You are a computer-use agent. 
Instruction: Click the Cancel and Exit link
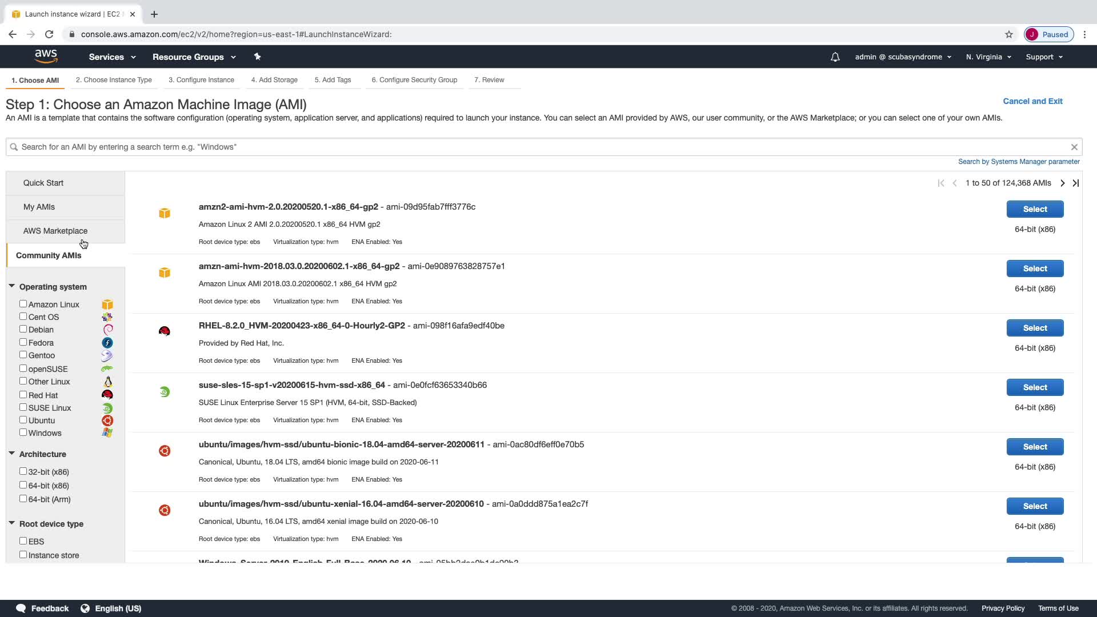click(x=1032, y=101)
